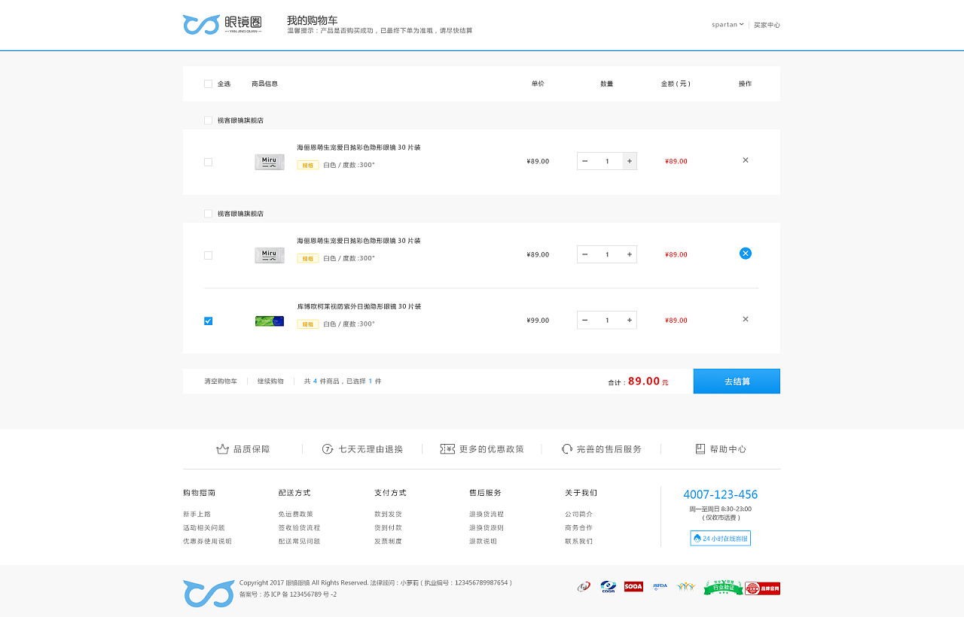Increase quantity using the plus stepper

pos(629,160)
